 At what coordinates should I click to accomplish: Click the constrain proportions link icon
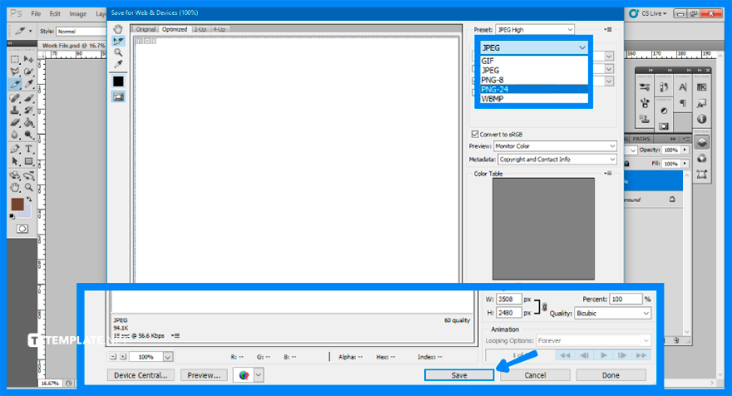coord(545,306)
